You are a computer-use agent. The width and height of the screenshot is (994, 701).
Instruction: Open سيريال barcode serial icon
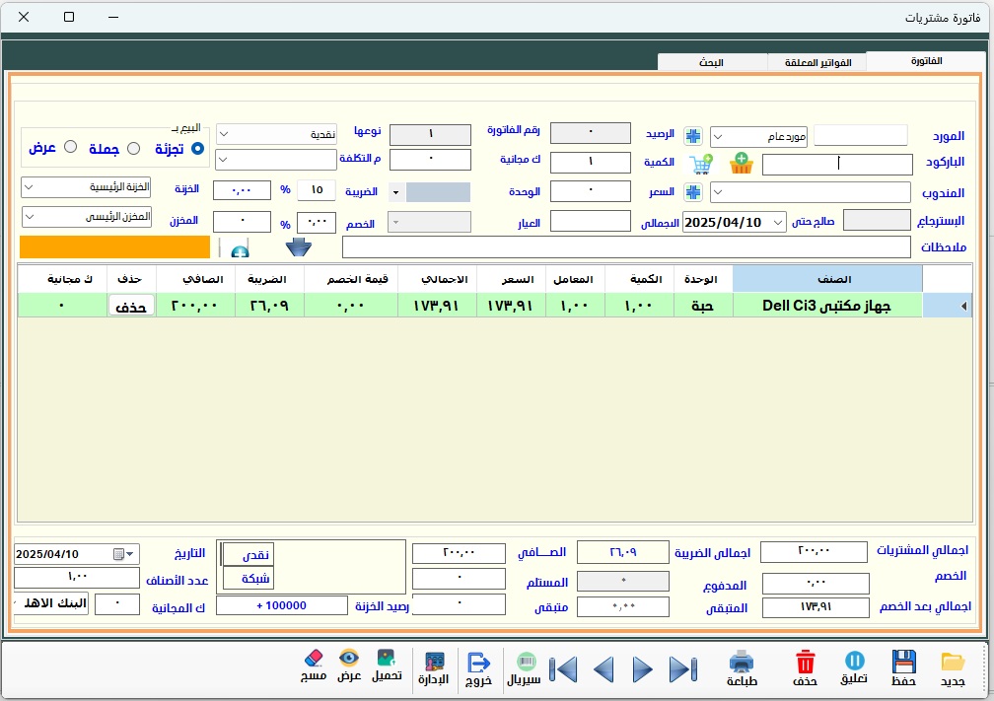point(527,662)
